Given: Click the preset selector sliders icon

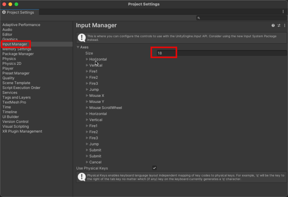Looking at the screenshot, I should point(279,25).
